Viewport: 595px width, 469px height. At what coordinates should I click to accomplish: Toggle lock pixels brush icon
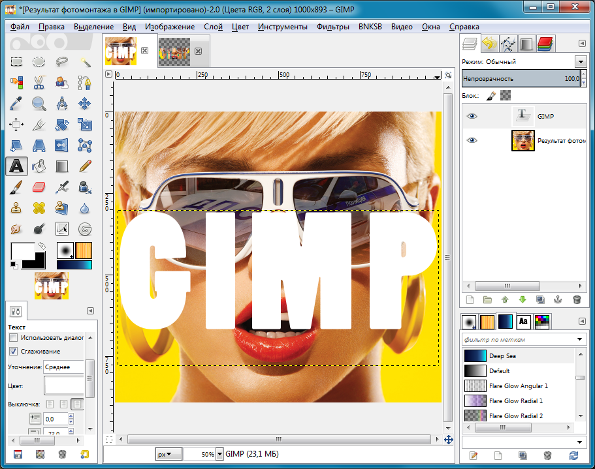490,95
